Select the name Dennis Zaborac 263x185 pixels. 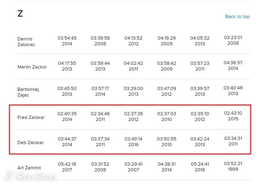tap(27, 42)
